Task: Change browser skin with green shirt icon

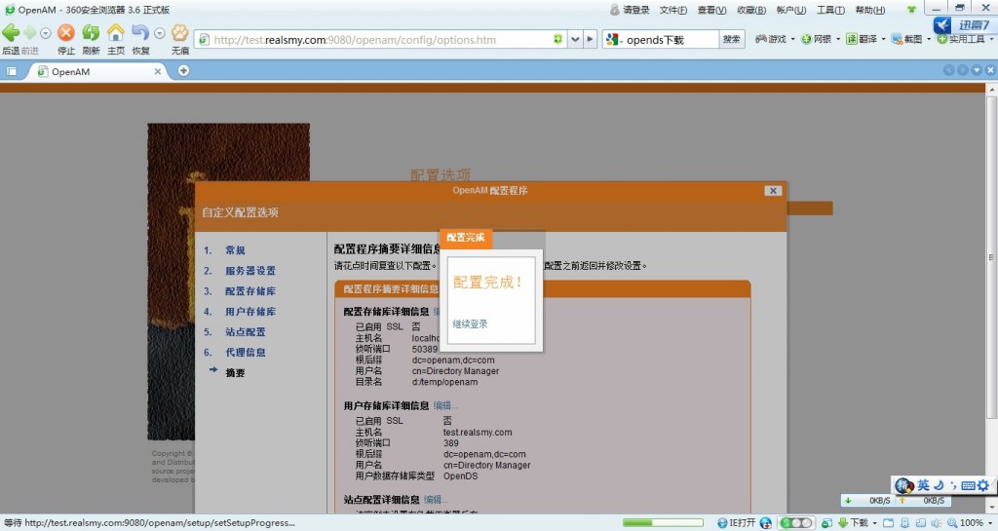Action: click(x=911, y=10)
